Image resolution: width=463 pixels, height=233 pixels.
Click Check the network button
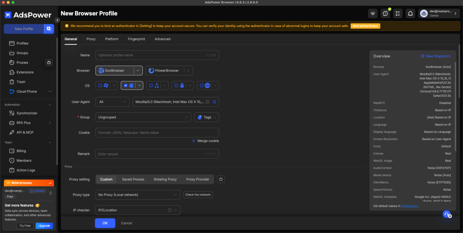(198, 195)
